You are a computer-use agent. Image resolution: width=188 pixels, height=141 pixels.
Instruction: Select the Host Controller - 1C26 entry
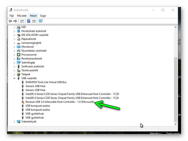(x=72, y=98)
